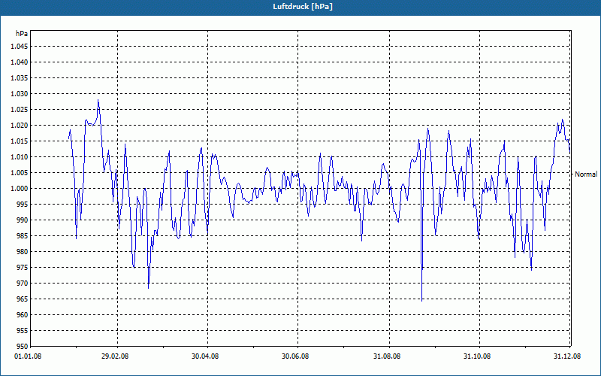Select the 1.000 y-axis label
This screenshot has width=601, height=376.
pyautogui.click(x=20, y=189)
